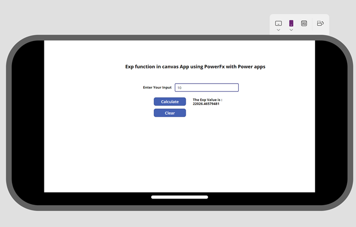Expand the phone device dropdown chevron
This screenshot has width=356, height=227.
coord(291,30)
